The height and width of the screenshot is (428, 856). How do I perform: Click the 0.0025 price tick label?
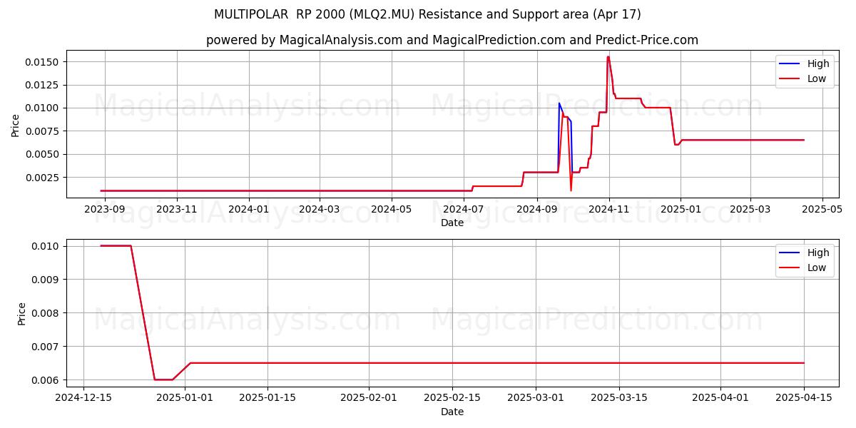pyautogui.click(x=44, y=177)
